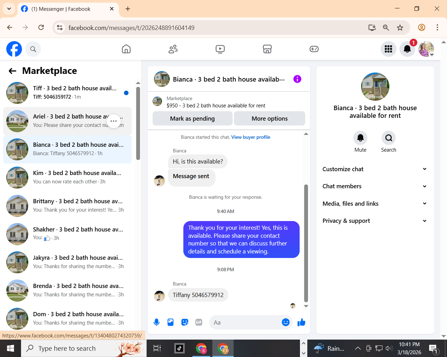Click Mark as pending button
447x357 pixels.
pyautogui.click(x=192, y=119)
